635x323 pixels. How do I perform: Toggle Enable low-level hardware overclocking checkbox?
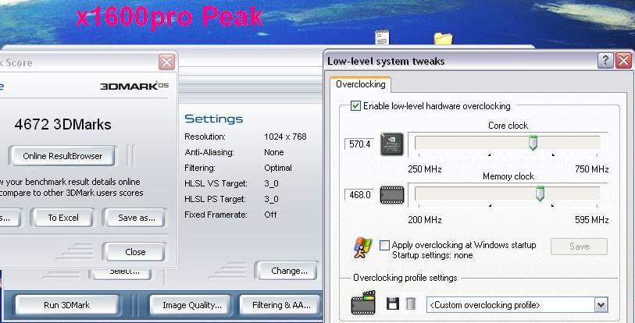pos(355,106)
